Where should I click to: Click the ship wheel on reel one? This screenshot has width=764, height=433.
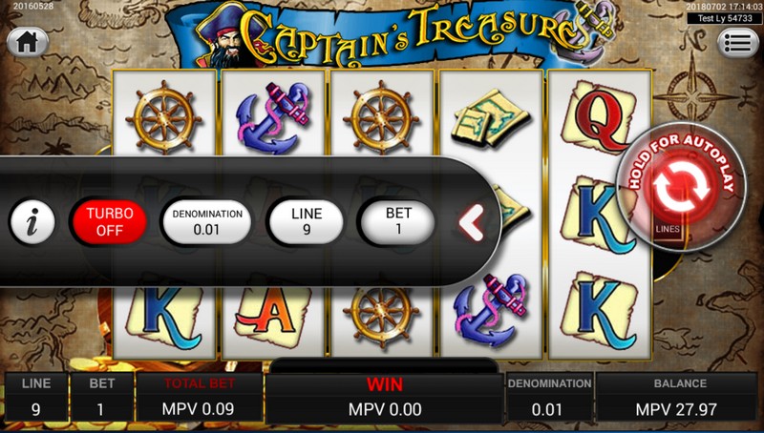[163, 118]
